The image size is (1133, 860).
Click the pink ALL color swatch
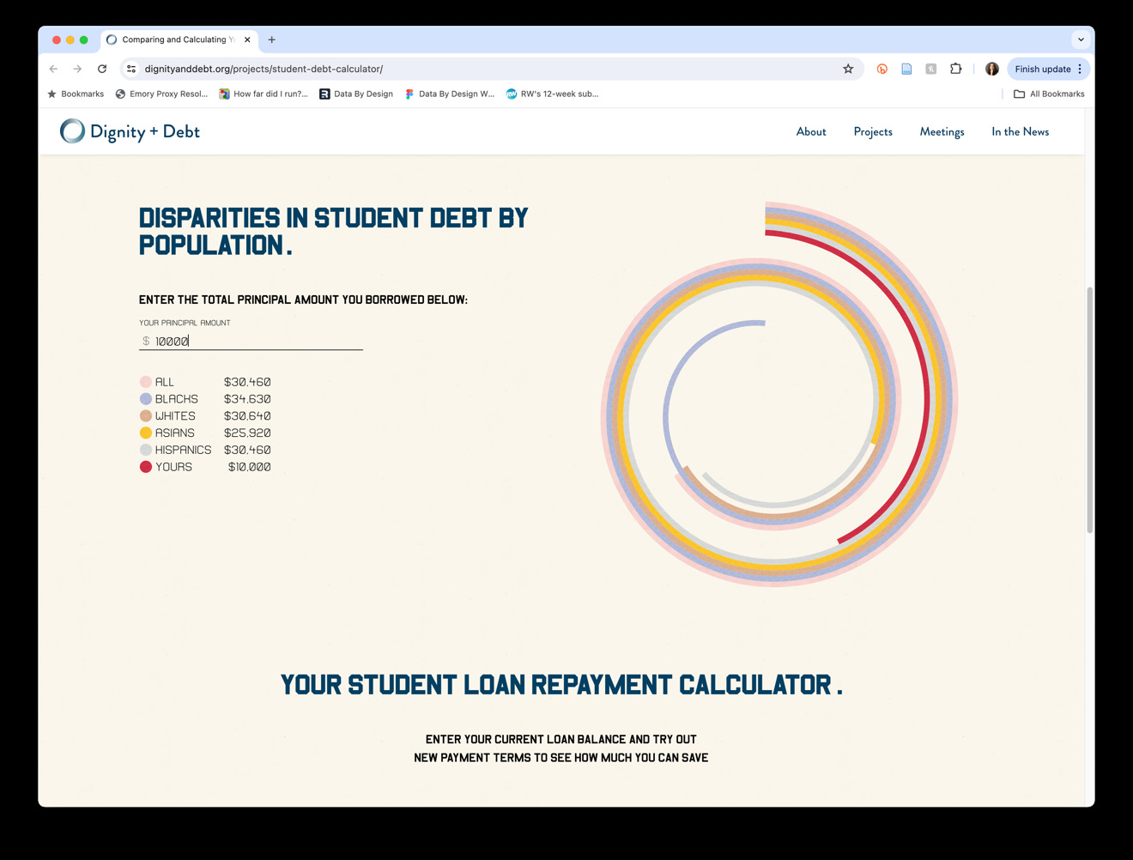(146, 381)
